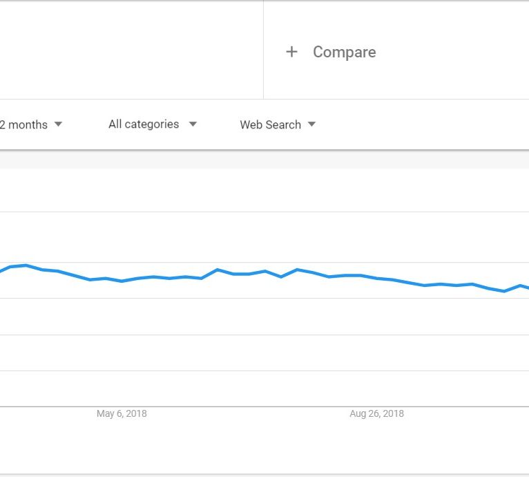The height and width of the screenshot is (477, 529).
Task: Click the trend line's highest peak at left
Action: [x=26, y=265]
